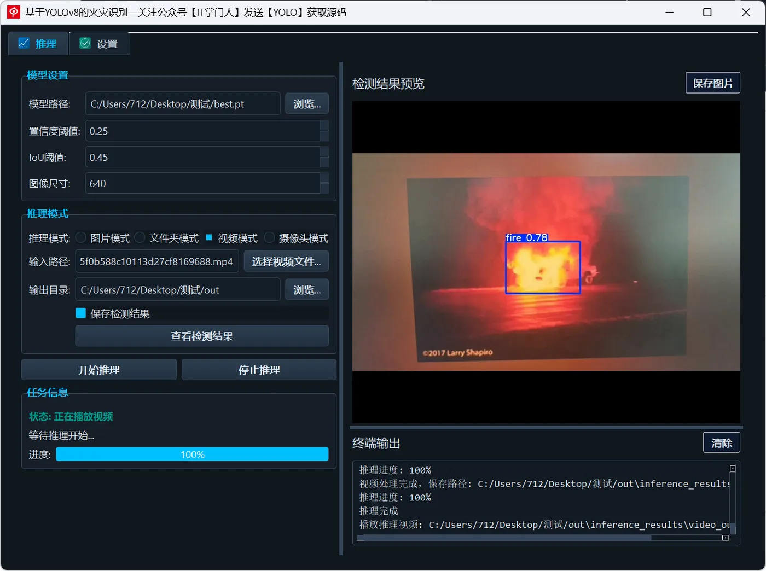
Task: Click the 推理完成 line in terminal output
Action: click(x=379, y=511)
